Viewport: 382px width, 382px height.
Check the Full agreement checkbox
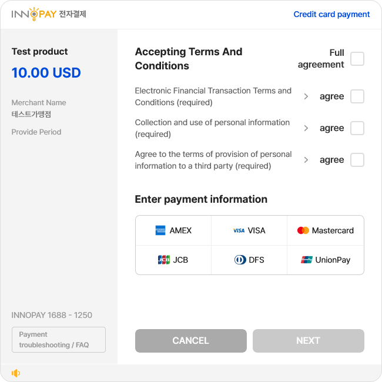[357, 59]
